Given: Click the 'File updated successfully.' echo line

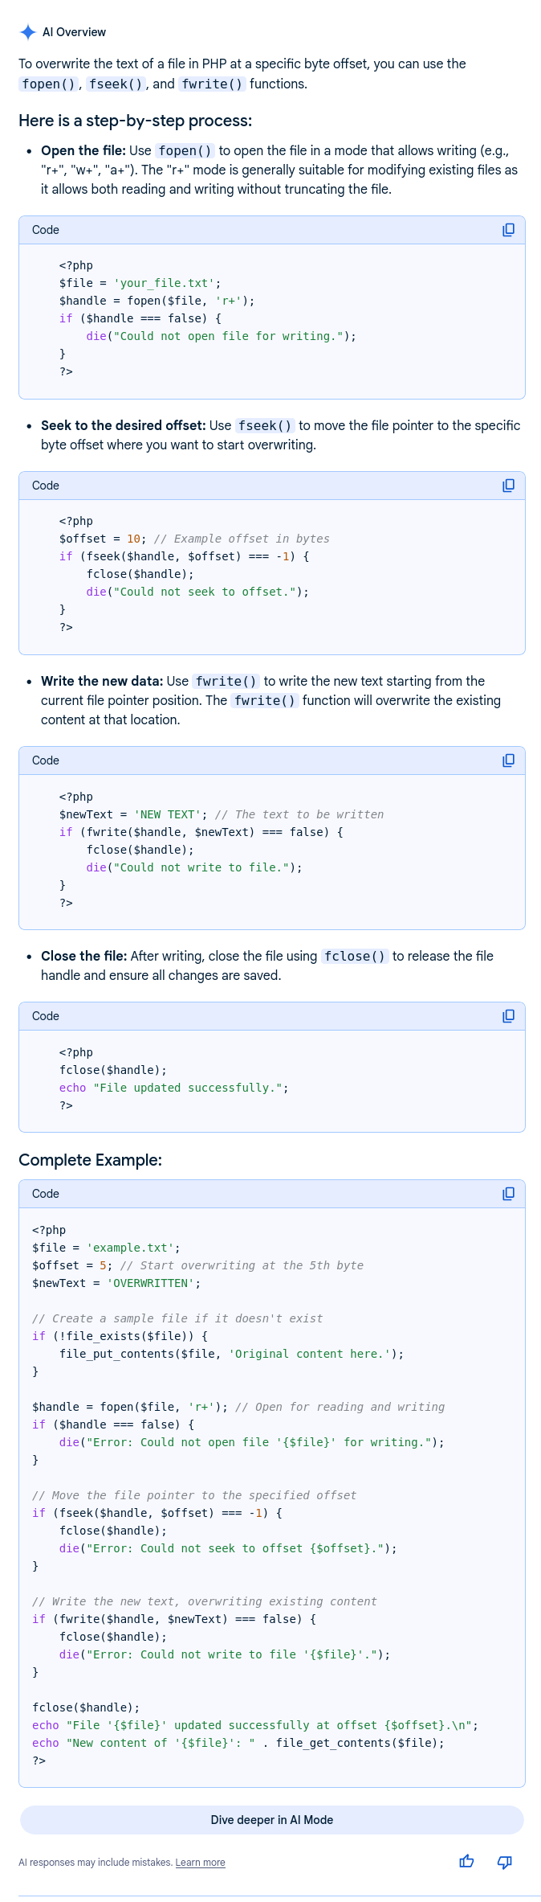Looking at the screenshot, I should [173, 1088].
